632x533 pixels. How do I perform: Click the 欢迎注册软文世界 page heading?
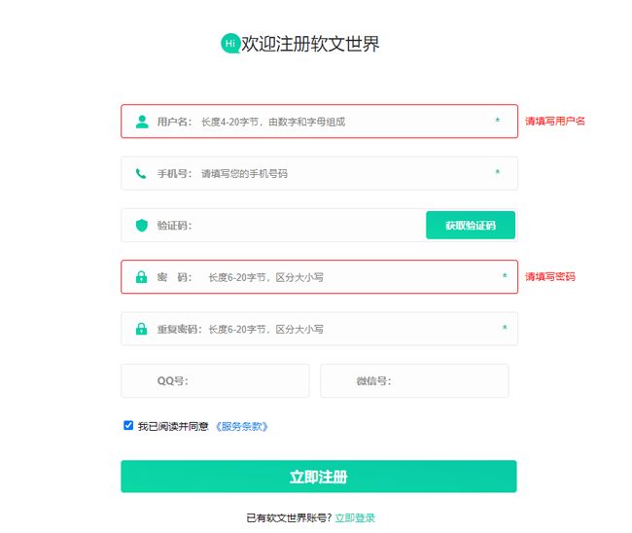(310, 44)
